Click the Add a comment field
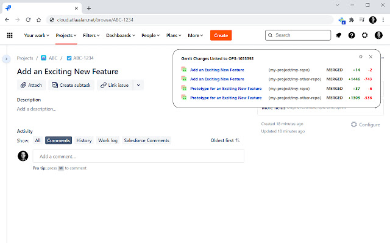390x243 pixels. [x=138, y=156]
